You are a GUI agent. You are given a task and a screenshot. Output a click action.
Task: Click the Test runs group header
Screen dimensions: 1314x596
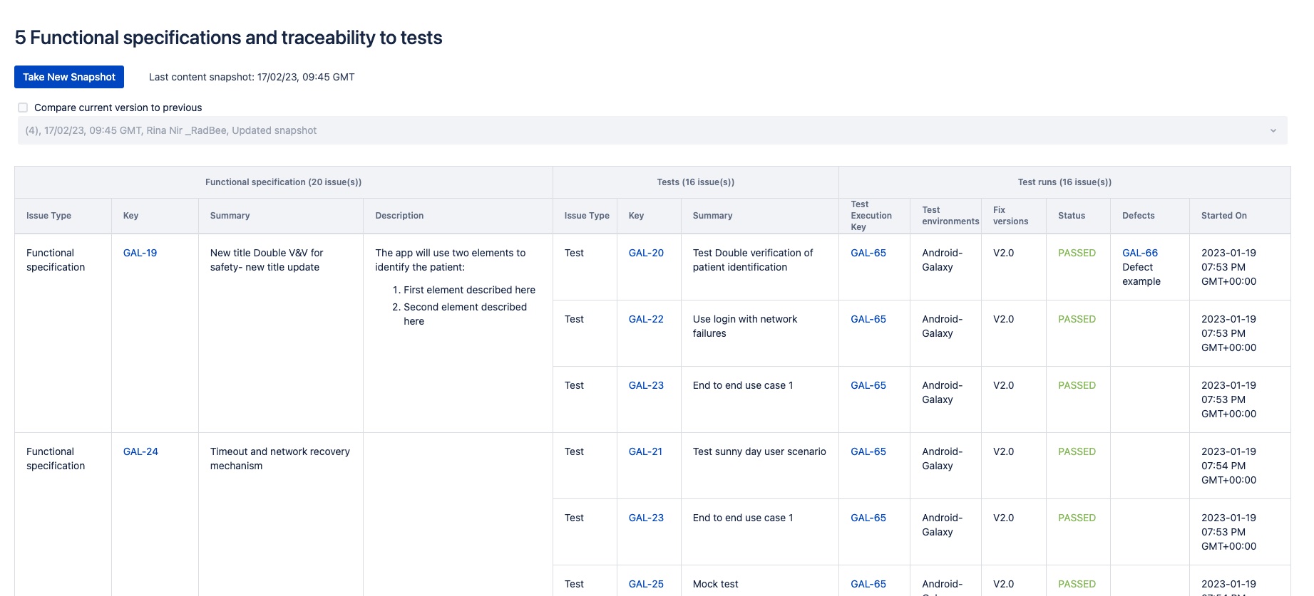click(x=1064, y=182)
